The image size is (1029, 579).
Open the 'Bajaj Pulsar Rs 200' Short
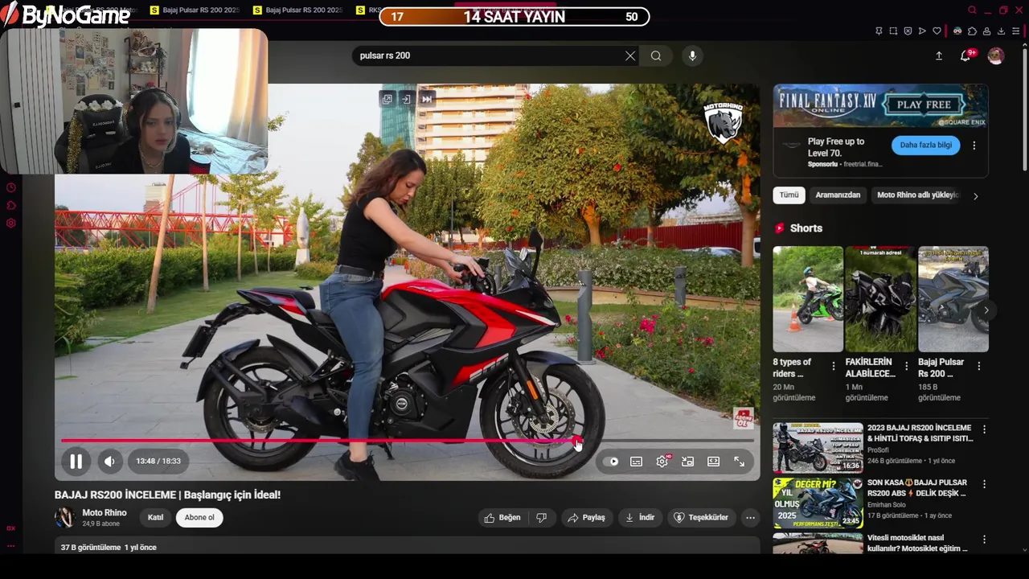[953, 299]
